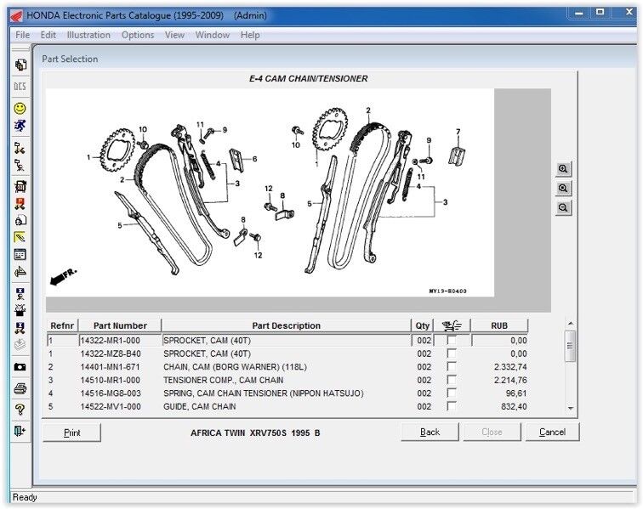Viewport: 643px width, 509px height.
Task: Open the Illustration menu
Action: [x=88, y=35]
